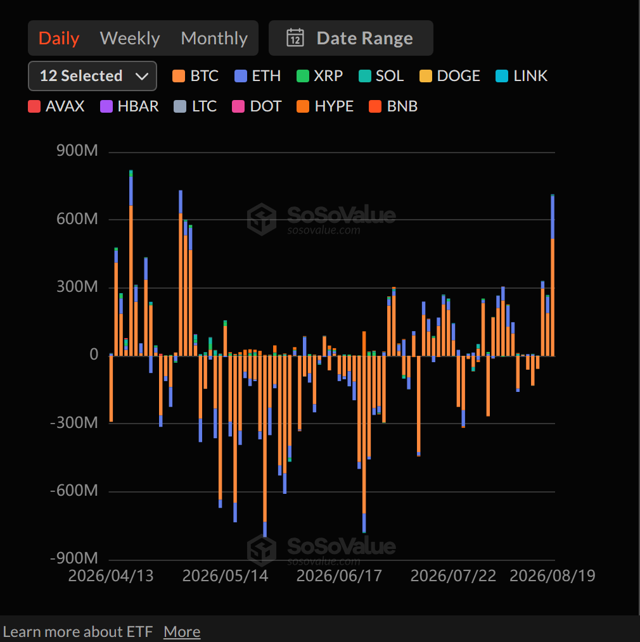Screen dimensions: 640x642
Task: Toggle ETH series in the legend
Action: pyautogui.click(x=257, y=76)
